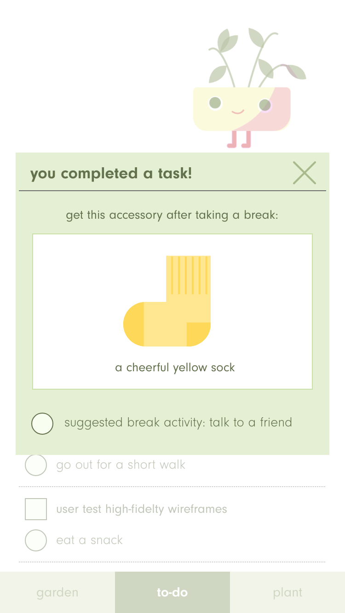Image resolution: width=345 pixels, height=613 pixels.
Task: Check the talk to a friend circle
Action: tap(42, 423)
